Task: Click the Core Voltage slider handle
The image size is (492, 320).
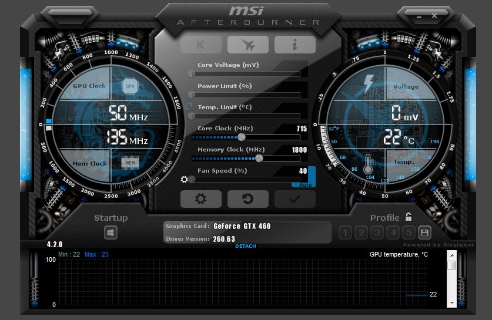Action: 192,74
